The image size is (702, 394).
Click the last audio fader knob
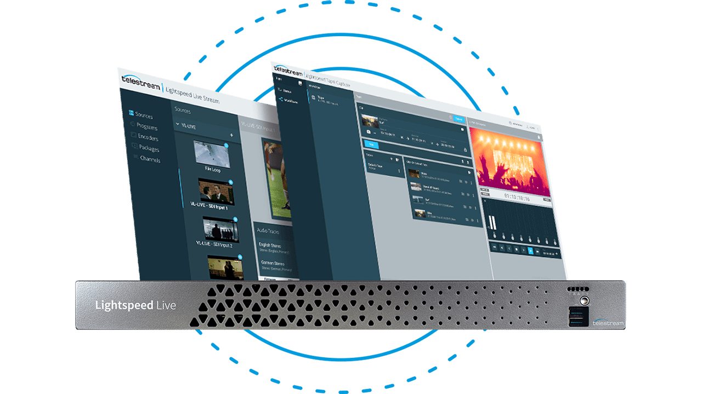(x=555, y=242)
